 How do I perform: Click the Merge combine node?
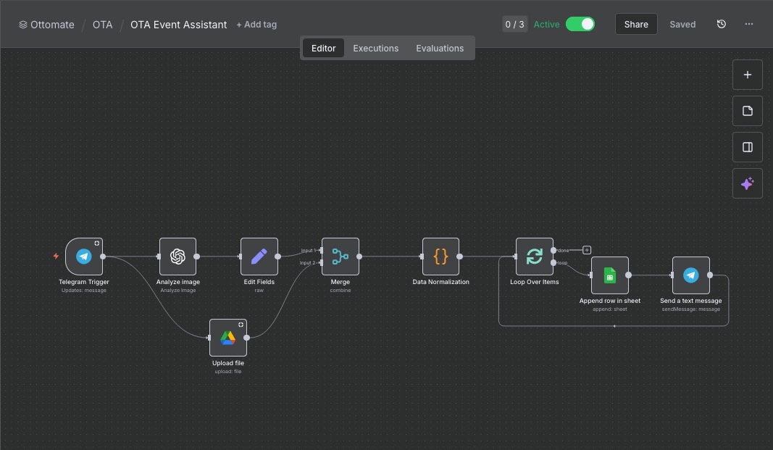coord(340,256)
